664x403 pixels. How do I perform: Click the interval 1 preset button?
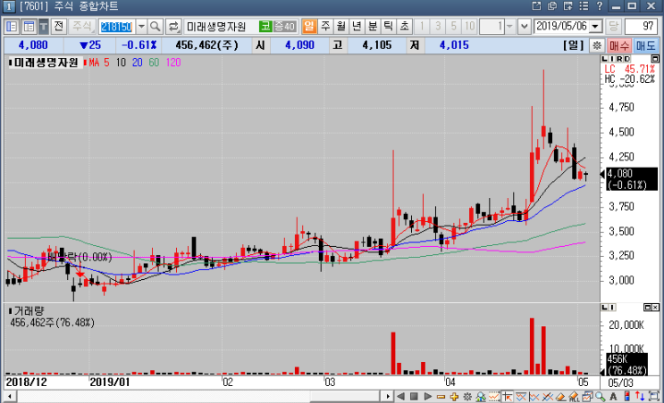422,26
